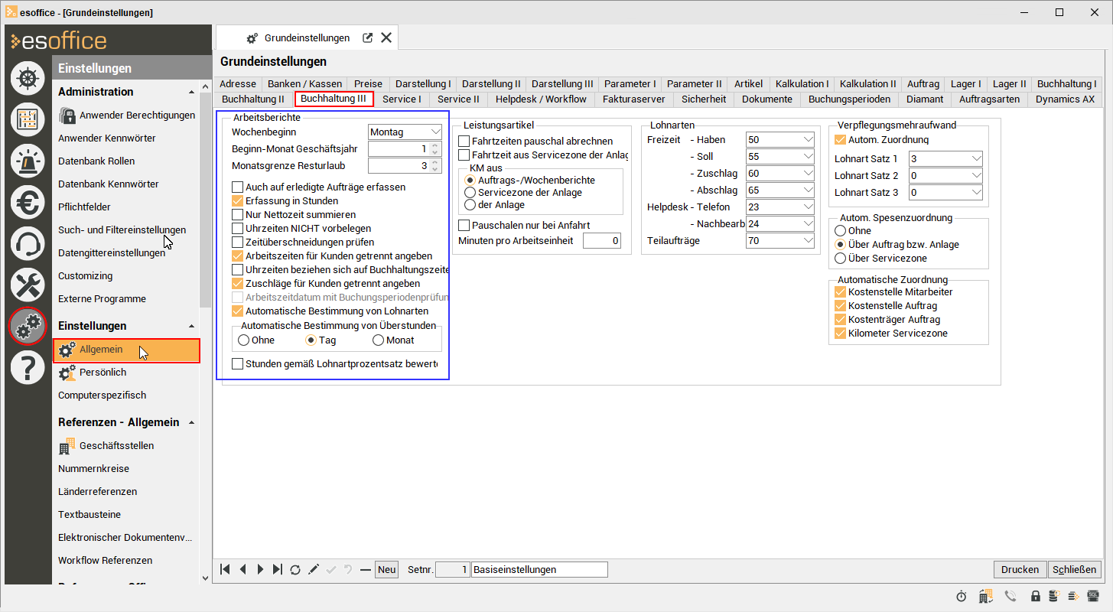This screenshot has height=612, width=1113.
Task: Go to first record in navigator
Action: coord(225,569)
